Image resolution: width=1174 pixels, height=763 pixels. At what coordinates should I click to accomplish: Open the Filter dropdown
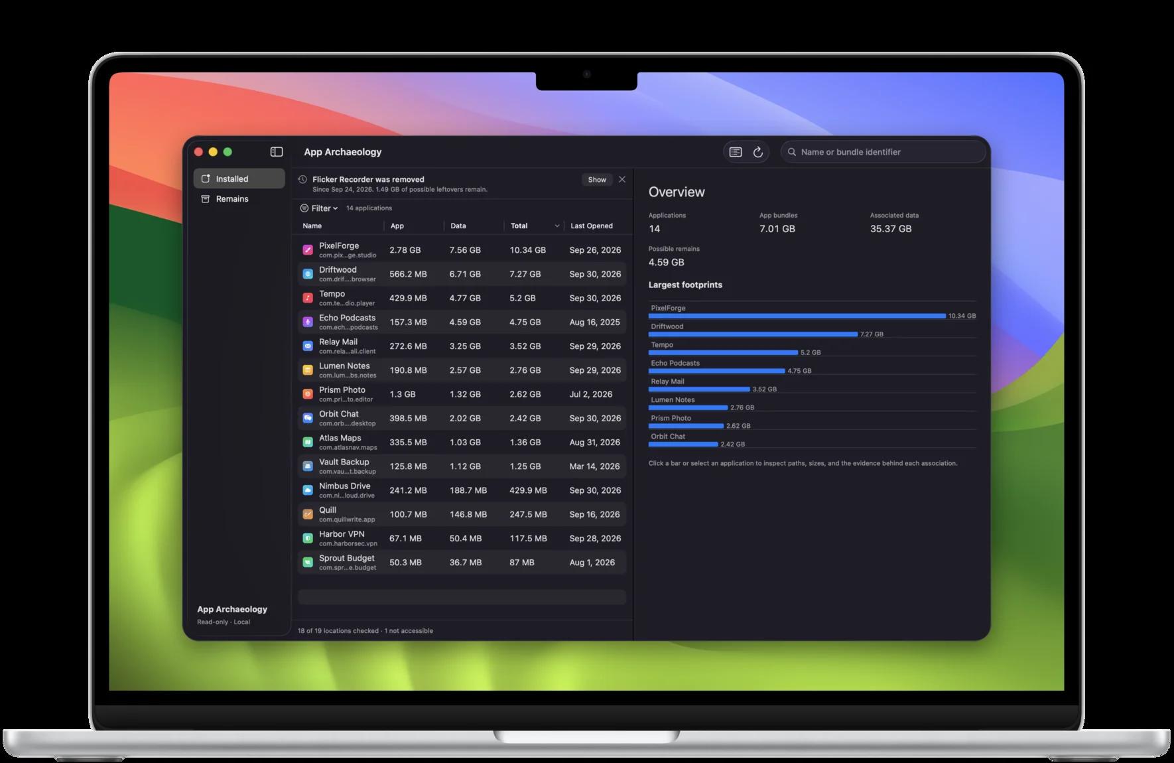(x=319, y=208)
